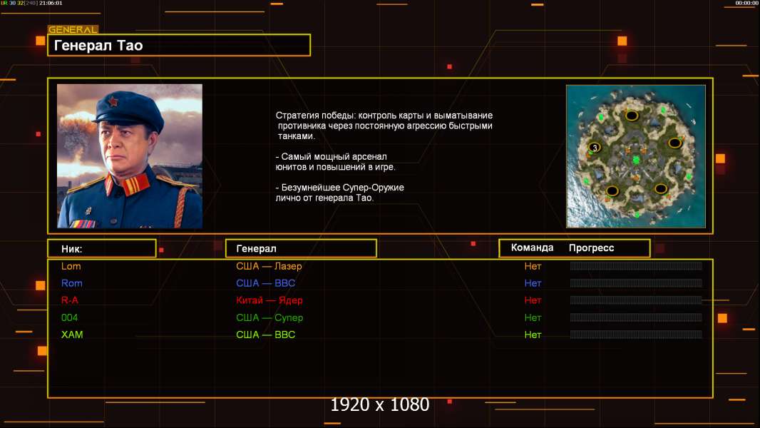Select player nickname R-A
Viewport: 760px width, 428px height.
point(70,300)
